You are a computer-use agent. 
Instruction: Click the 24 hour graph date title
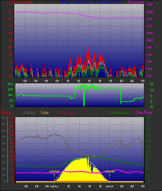coord(90,2)
